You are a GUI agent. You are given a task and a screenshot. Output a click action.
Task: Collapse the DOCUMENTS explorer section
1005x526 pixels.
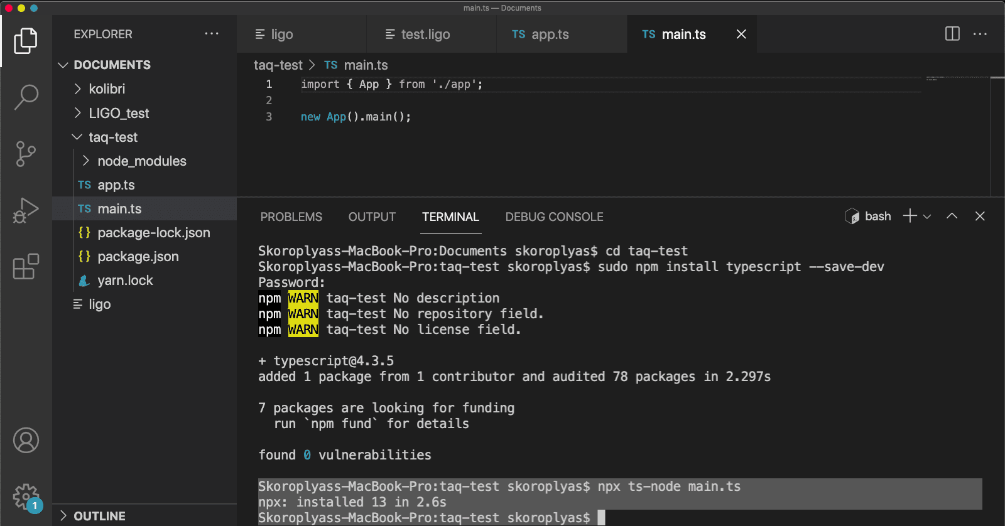click(63, 65)
